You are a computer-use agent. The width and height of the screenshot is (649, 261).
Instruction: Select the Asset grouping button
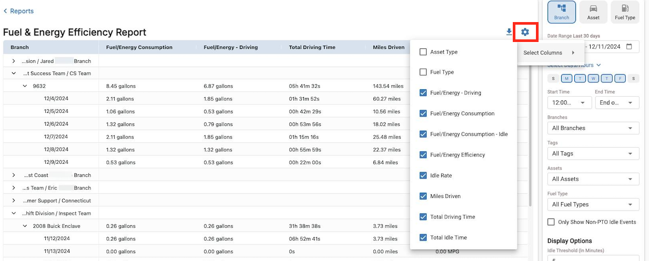click(x=593, y=12)
